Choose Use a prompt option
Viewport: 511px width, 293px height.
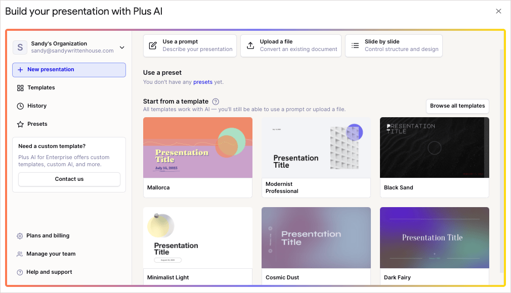pos(190,45)
